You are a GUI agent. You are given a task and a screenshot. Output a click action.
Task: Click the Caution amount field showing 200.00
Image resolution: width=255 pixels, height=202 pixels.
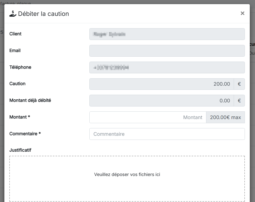click(162, 84)
